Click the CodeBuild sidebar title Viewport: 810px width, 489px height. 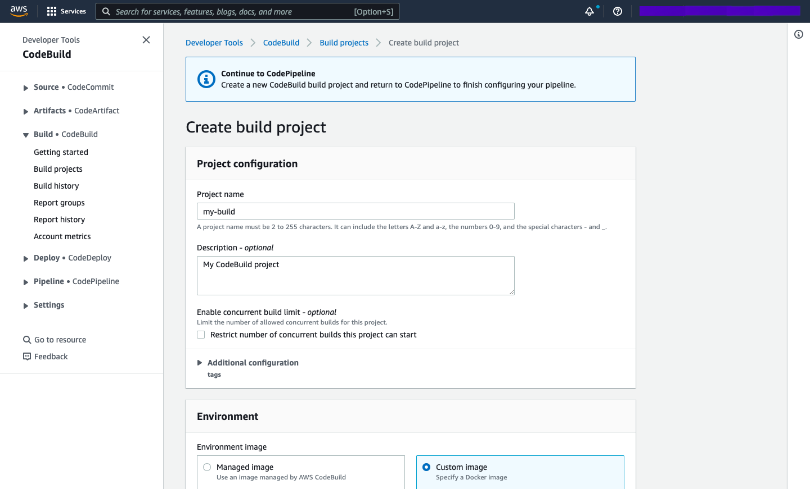pos(47,54)
